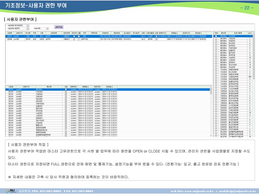
Task: Click lower grid scrollbar down arrow
Action: point(211,135)
